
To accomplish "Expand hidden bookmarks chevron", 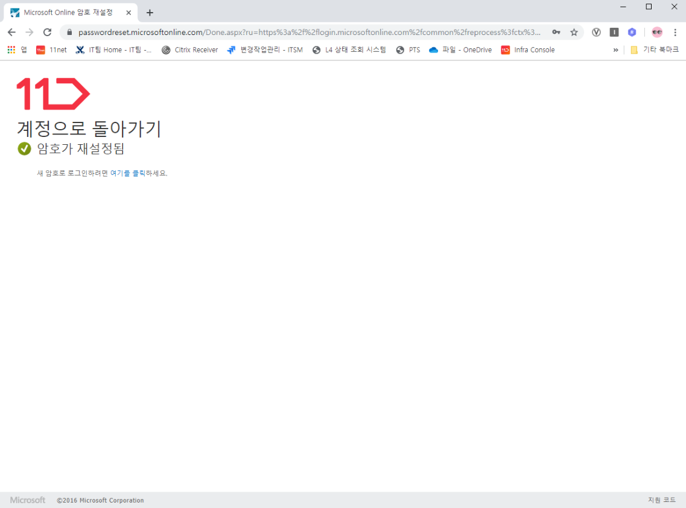I will pyautogui.click(x=615, y=50).
